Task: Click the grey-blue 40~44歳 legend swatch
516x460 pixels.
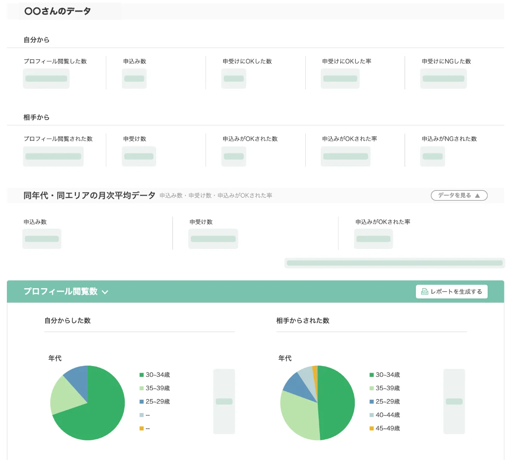Action: (372, 415)
